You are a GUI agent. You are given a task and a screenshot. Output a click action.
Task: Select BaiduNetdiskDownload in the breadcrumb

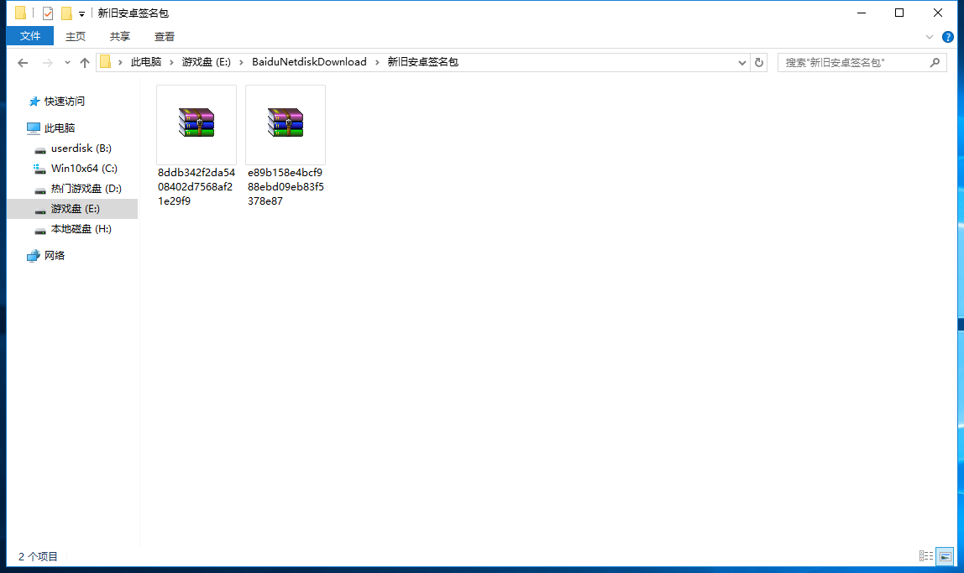309,62
